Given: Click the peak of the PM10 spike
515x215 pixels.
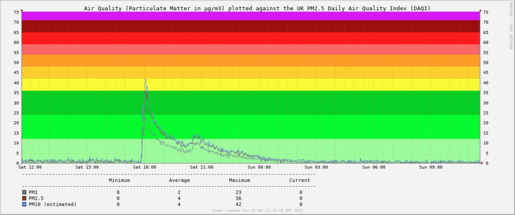Looking at the screenshot, I should point(145,79).
